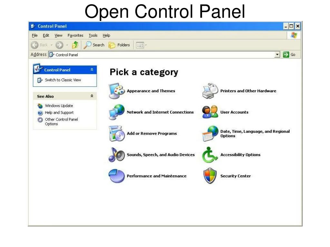
Task: Click the green Go arrow button
Action: [286, 55]
